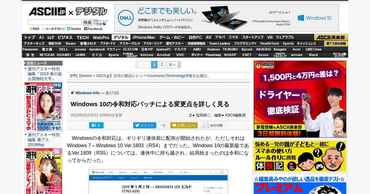Open the AI navigation tab
The width and height of the screenshot is (370, 194).
pyautogui.click(x=41, y=37)
